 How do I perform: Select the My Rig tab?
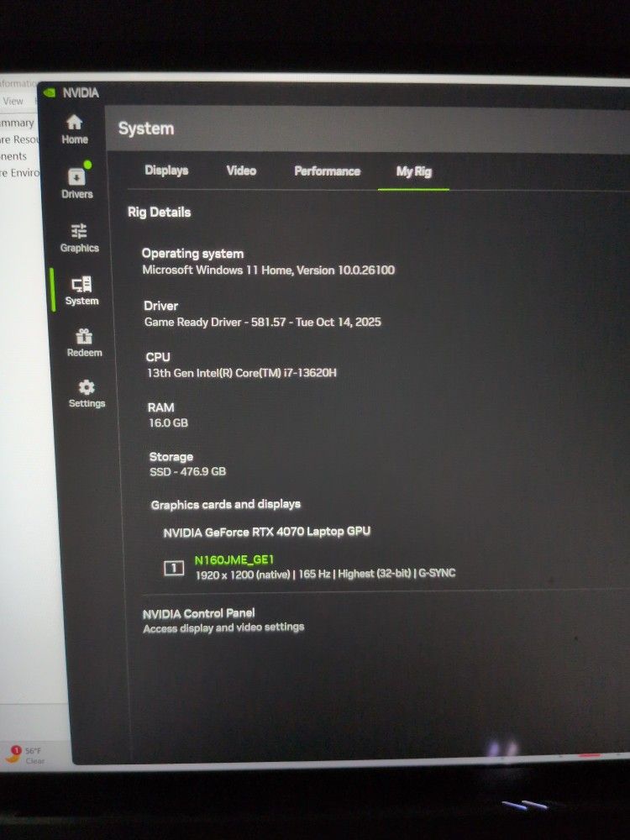(413, 172)
